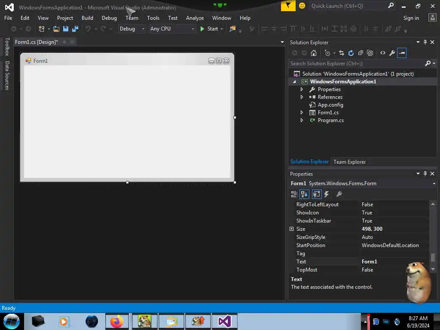Screen dimensions: 440x330
Task: Open Firefox from the taskbar
Action: 117,321
